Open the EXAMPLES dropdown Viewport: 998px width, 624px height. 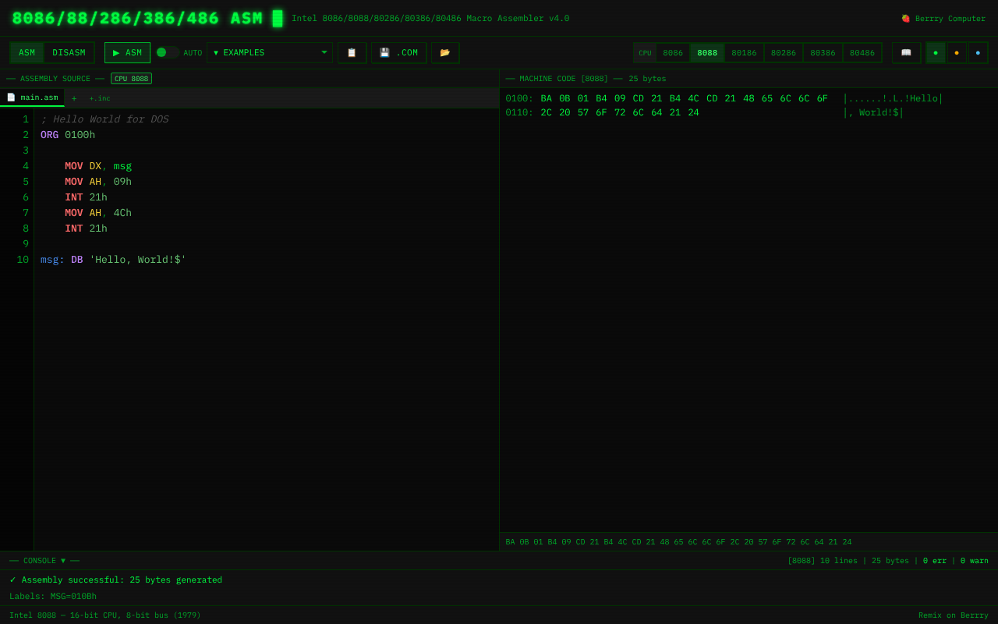click(x=270, y=53)
